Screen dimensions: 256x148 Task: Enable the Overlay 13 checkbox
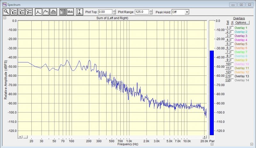[232, 76]
